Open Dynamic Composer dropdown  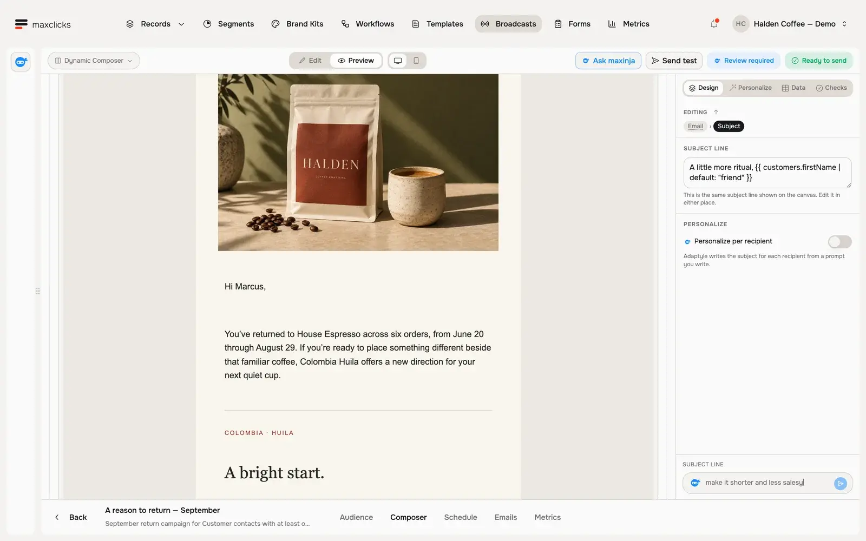94,61
